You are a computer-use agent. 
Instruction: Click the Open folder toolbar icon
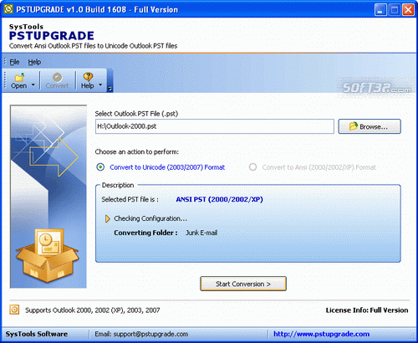click(x=19, y=77)
